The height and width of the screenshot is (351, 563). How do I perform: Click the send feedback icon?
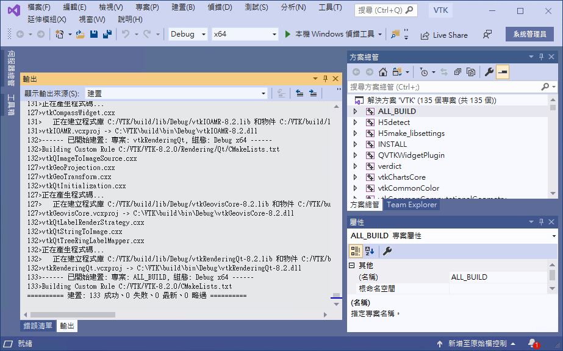point(487,34)
